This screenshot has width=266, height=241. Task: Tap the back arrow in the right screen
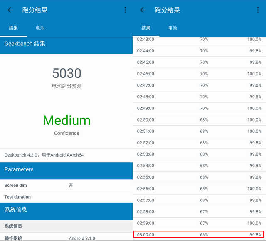pyautogui.click(x=143, y=10)
